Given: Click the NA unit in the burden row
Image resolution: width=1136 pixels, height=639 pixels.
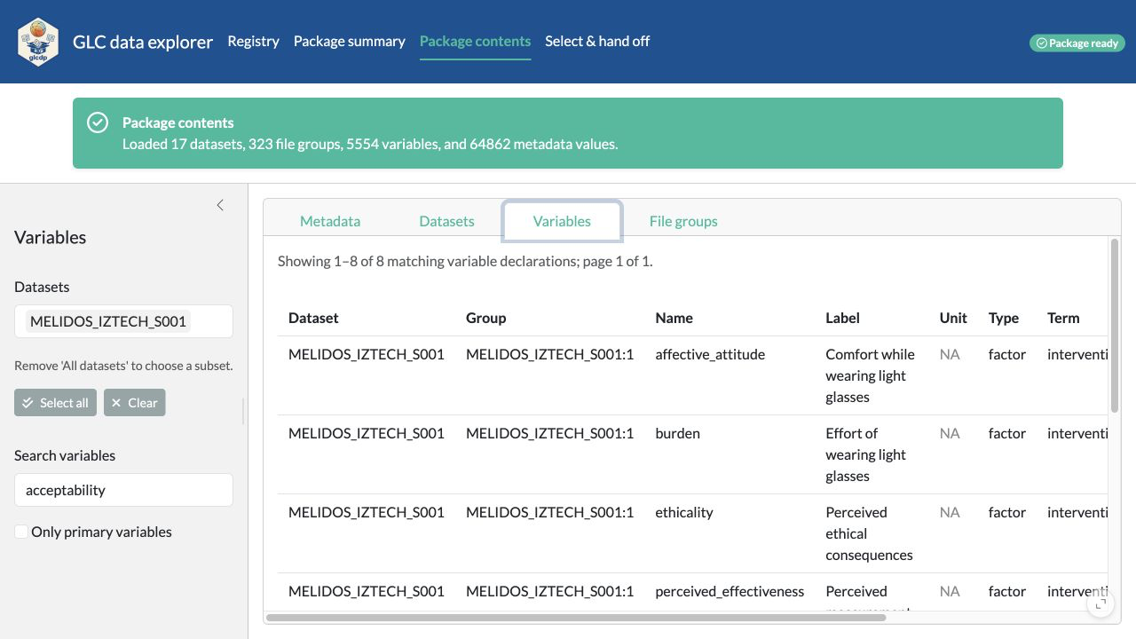Looking at the screenshot, I should pyautogui.click(x=950, y=433).
